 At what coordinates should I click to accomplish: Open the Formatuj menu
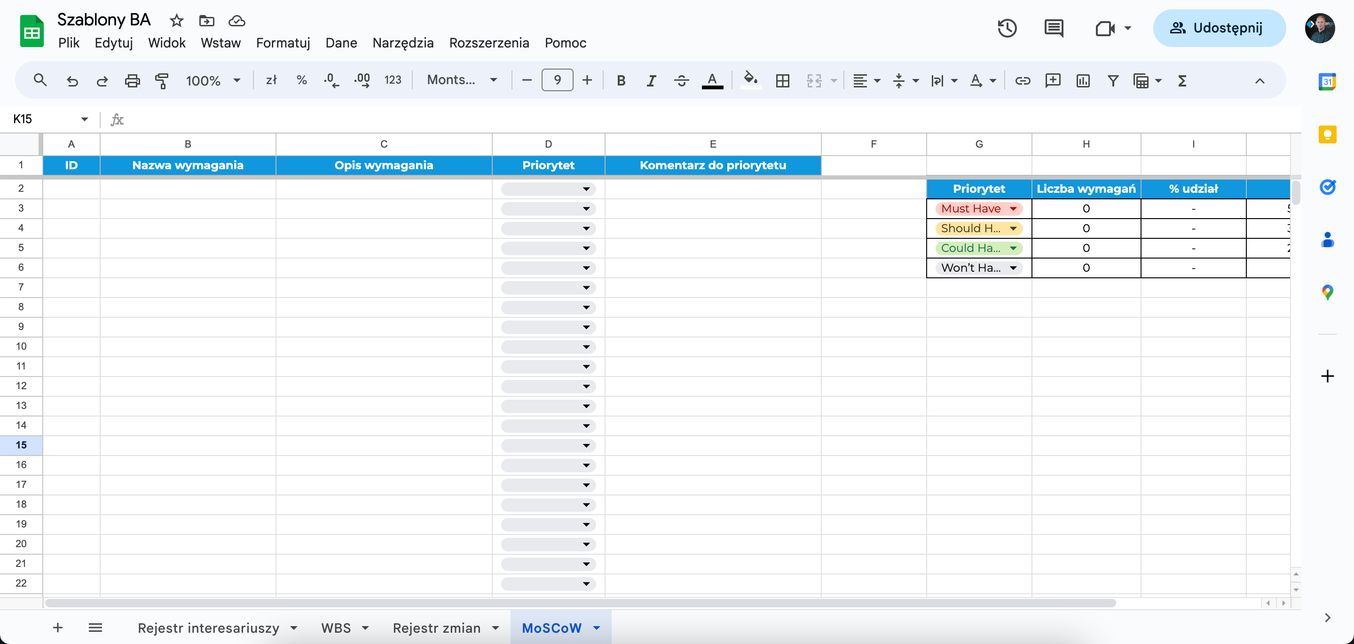(283, 43)
